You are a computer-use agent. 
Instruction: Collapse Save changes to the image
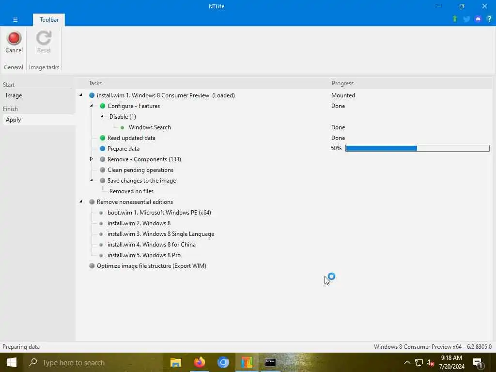point(92,180)
